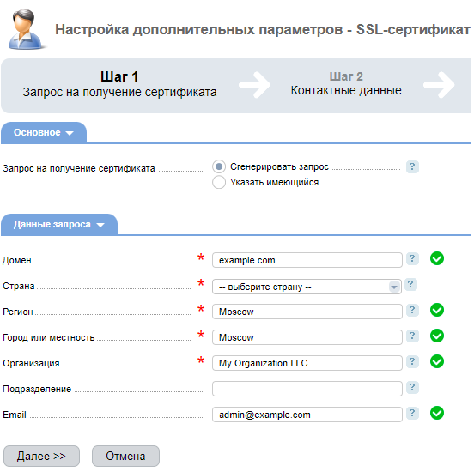Collapse the Данные запроса section

(59, 225)
